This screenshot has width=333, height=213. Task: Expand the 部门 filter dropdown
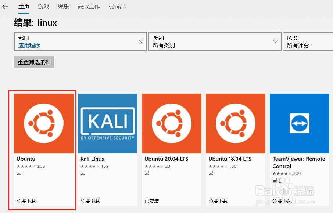pos(80,41)
